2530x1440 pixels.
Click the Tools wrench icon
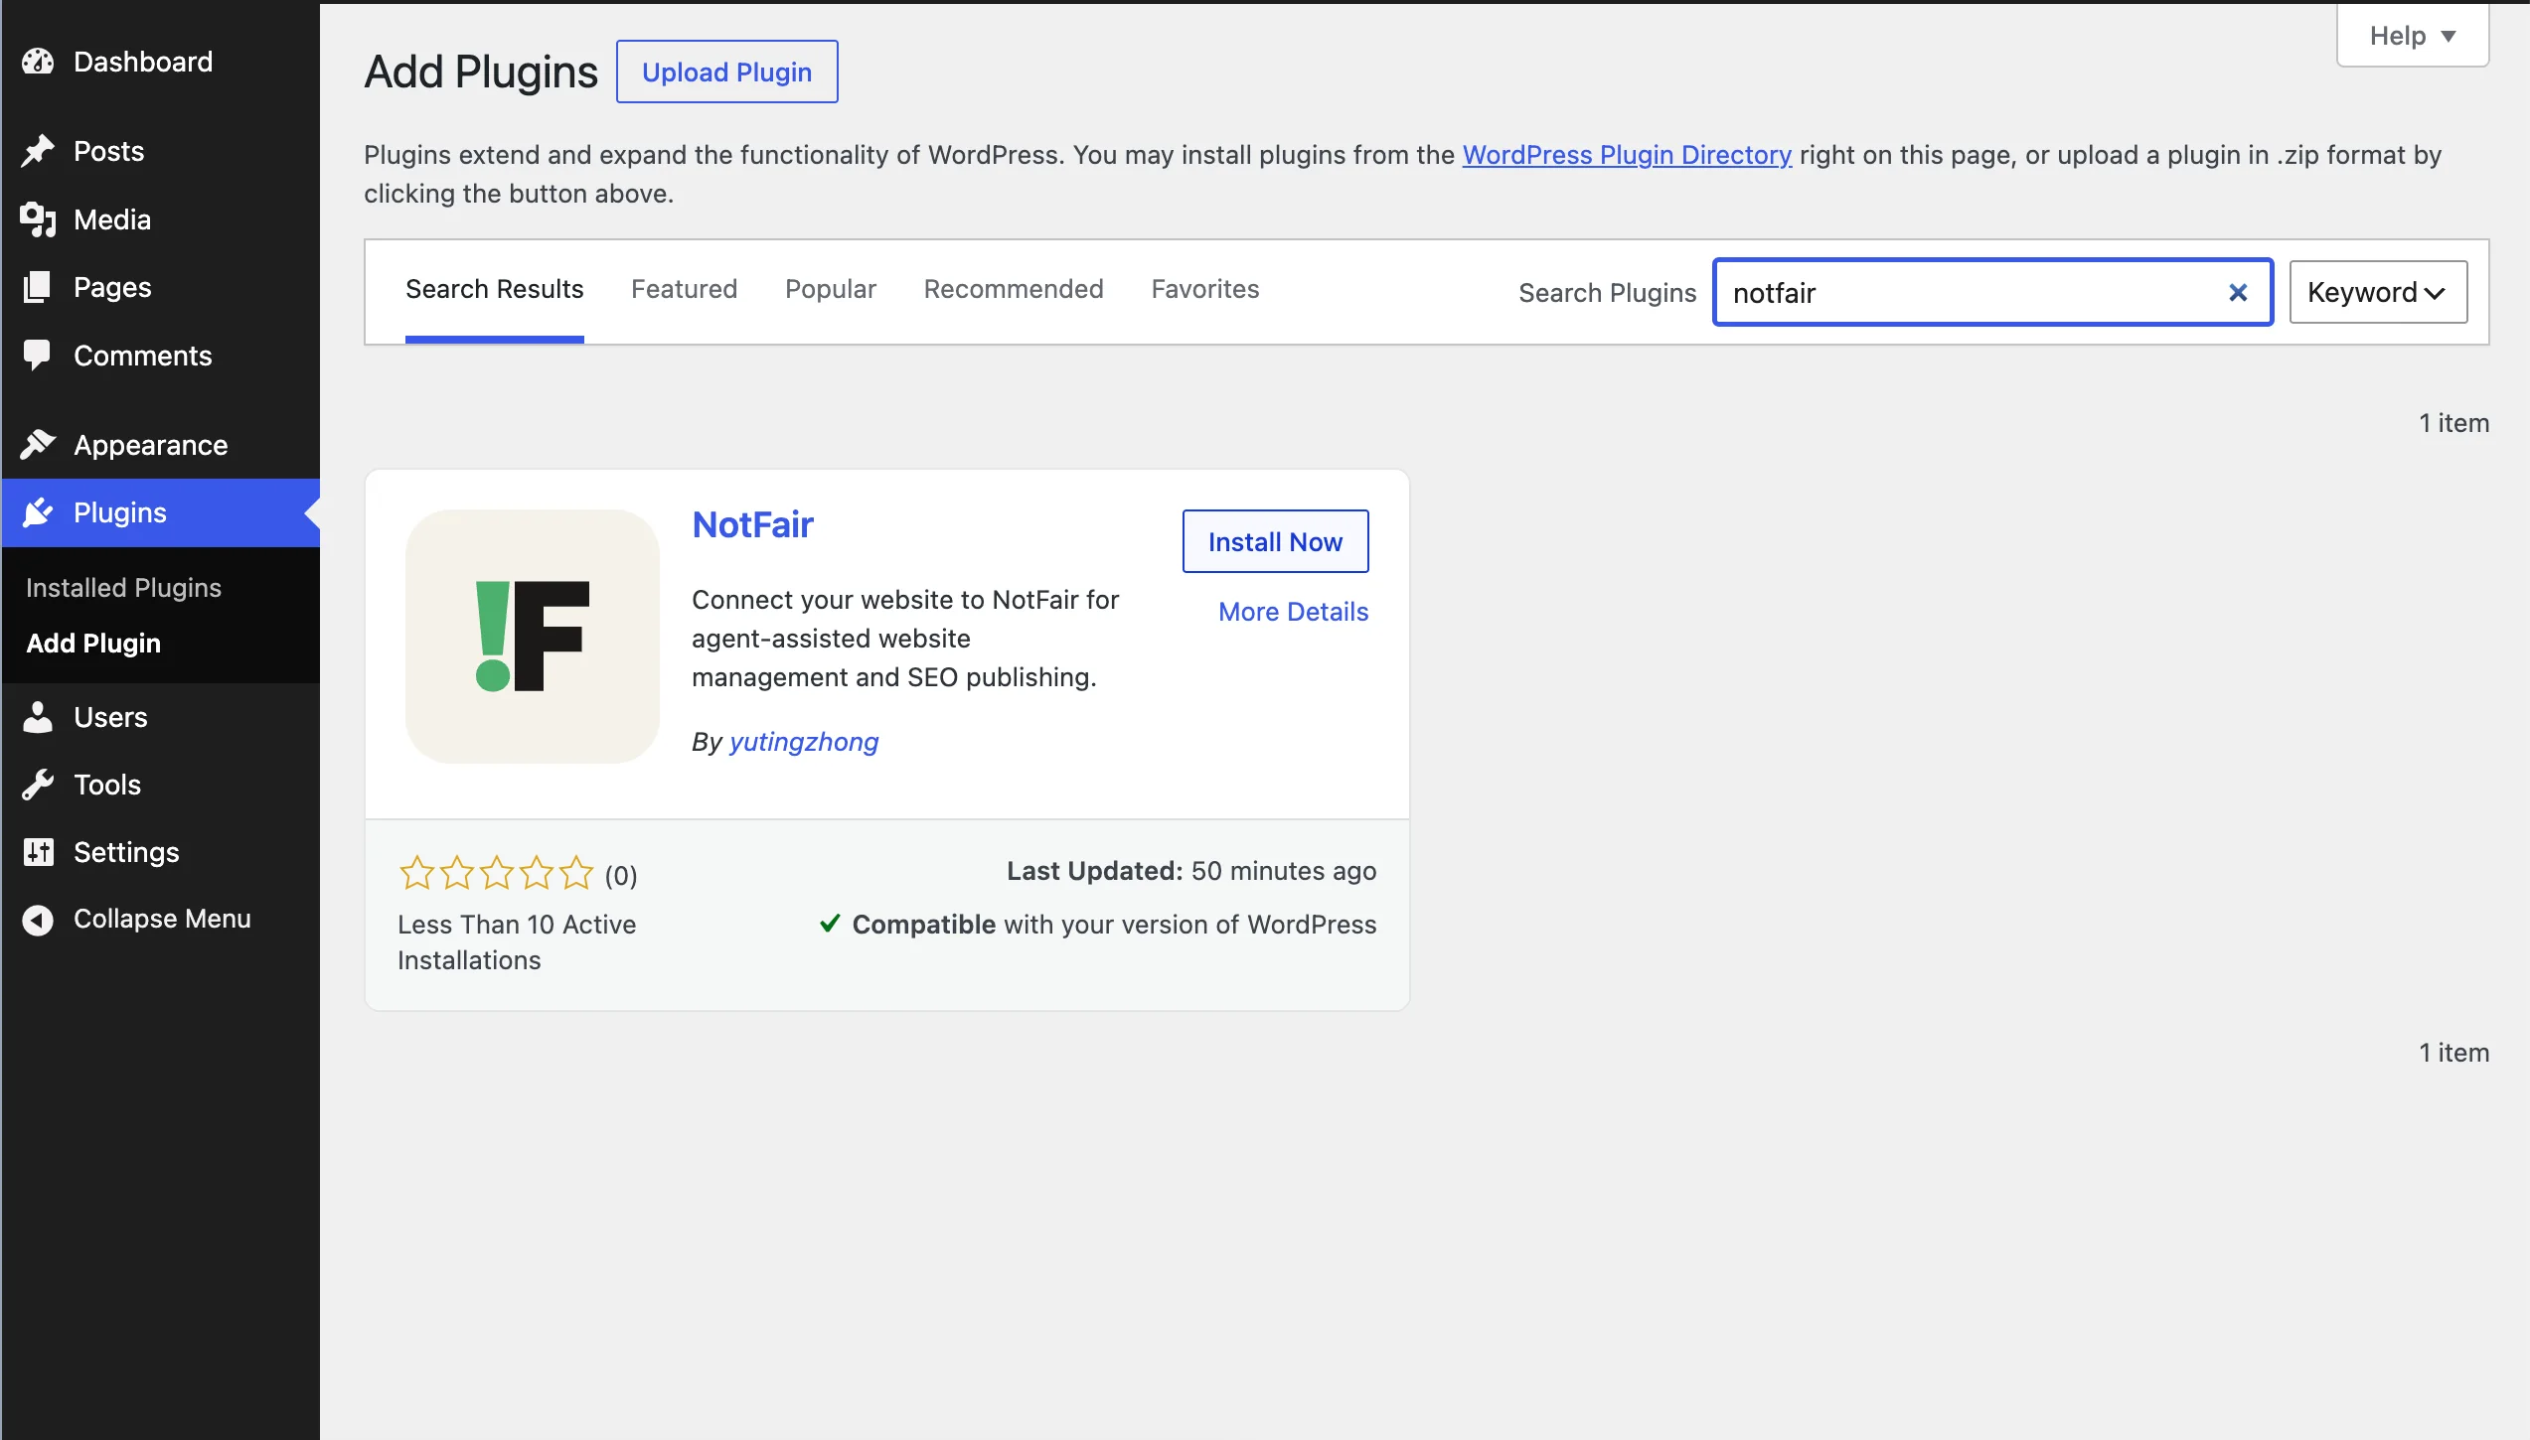(38, 785)
